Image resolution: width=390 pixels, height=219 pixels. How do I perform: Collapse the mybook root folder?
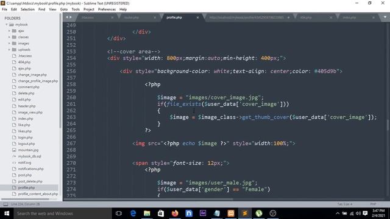7,24
